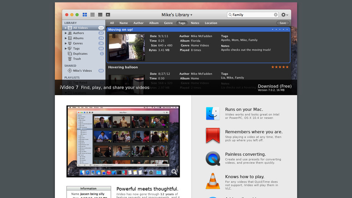
Task: Open the Moving on up! video thumbnail
Action: coord(127,47)
